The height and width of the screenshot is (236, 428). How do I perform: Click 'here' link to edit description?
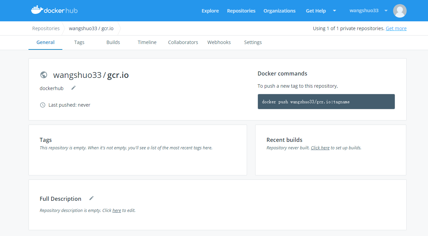pyautogui.click(x=117, y=210)
